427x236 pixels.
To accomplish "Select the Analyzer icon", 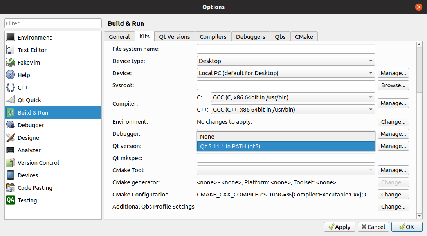I will 11,150.
